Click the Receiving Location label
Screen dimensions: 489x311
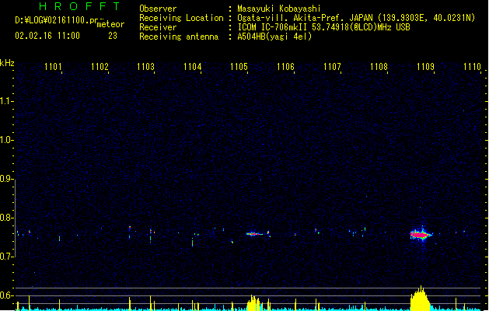point(181,18)
